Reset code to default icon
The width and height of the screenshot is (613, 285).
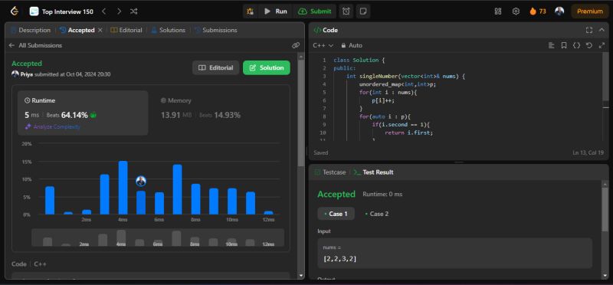click(588, 45)
